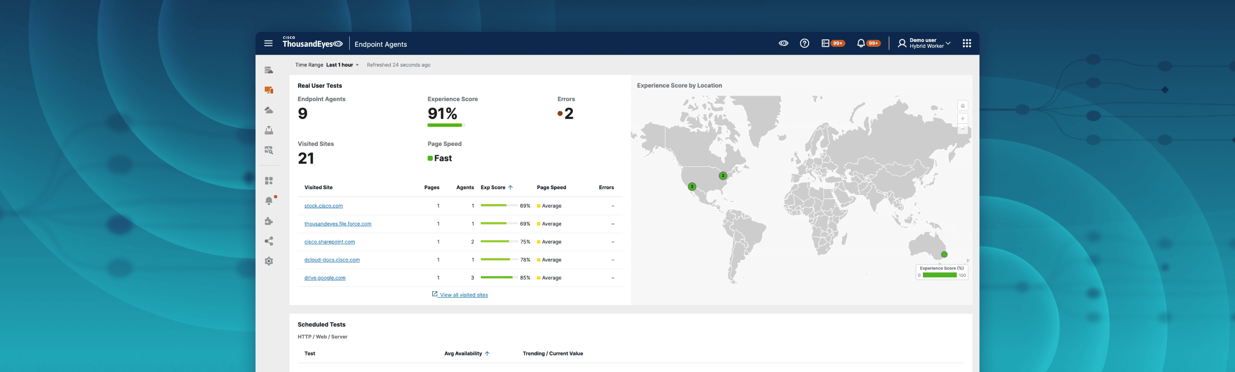The image size is (1235, 372).
Task: Open the thousandeyes.file.force.com link
Action: (338, 224)
